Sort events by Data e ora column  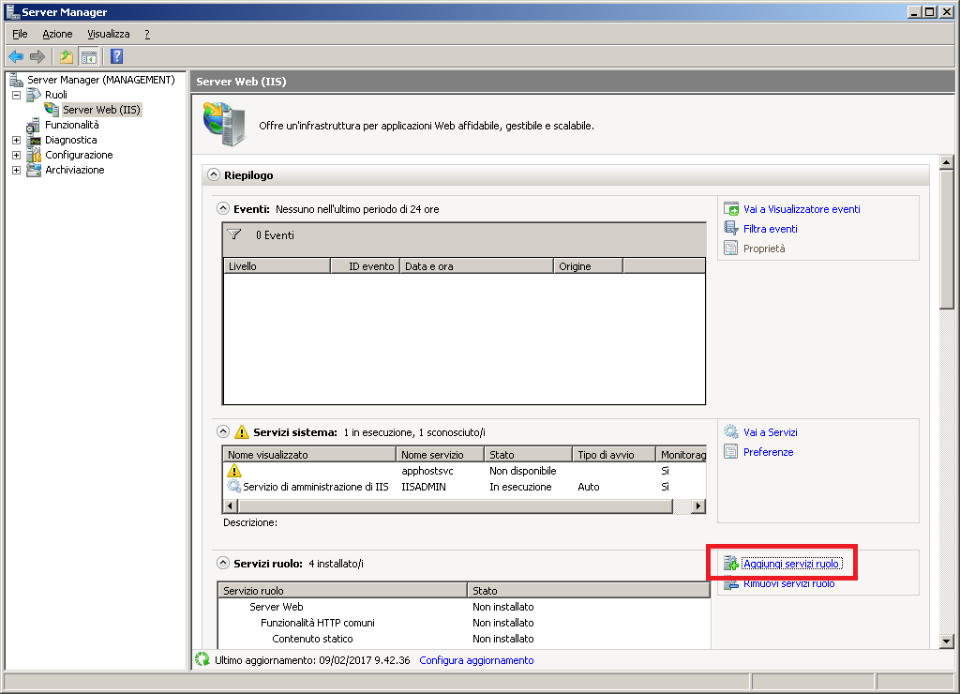pos(476,265)
